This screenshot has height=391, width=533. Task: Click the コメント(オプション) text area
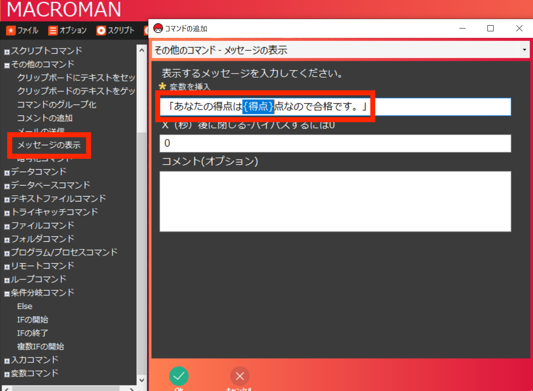point(335,201)
